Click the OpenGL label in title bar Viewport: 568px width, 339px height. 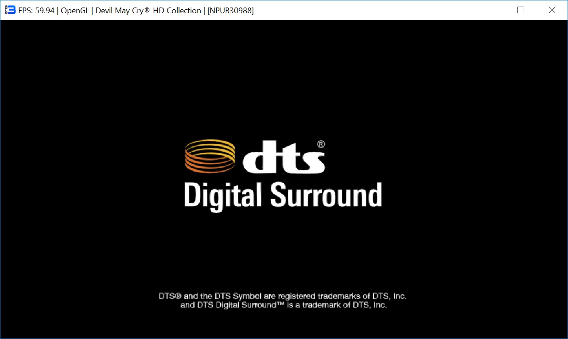(x=74, y=11)
